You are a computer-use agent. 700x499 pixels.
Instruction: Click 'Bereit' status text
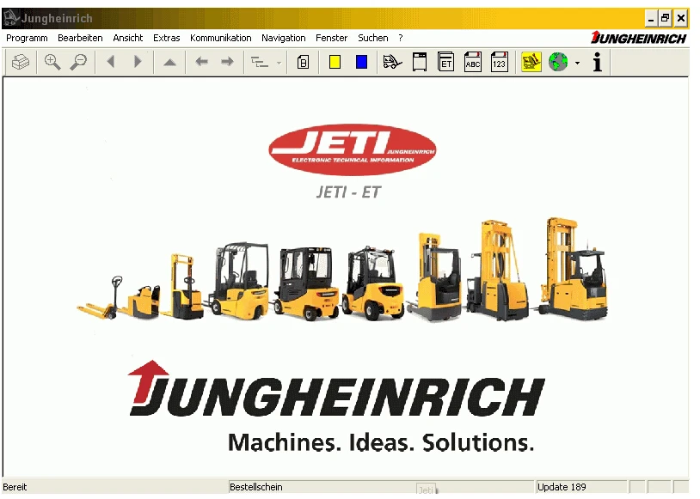[x=15, y=487]
